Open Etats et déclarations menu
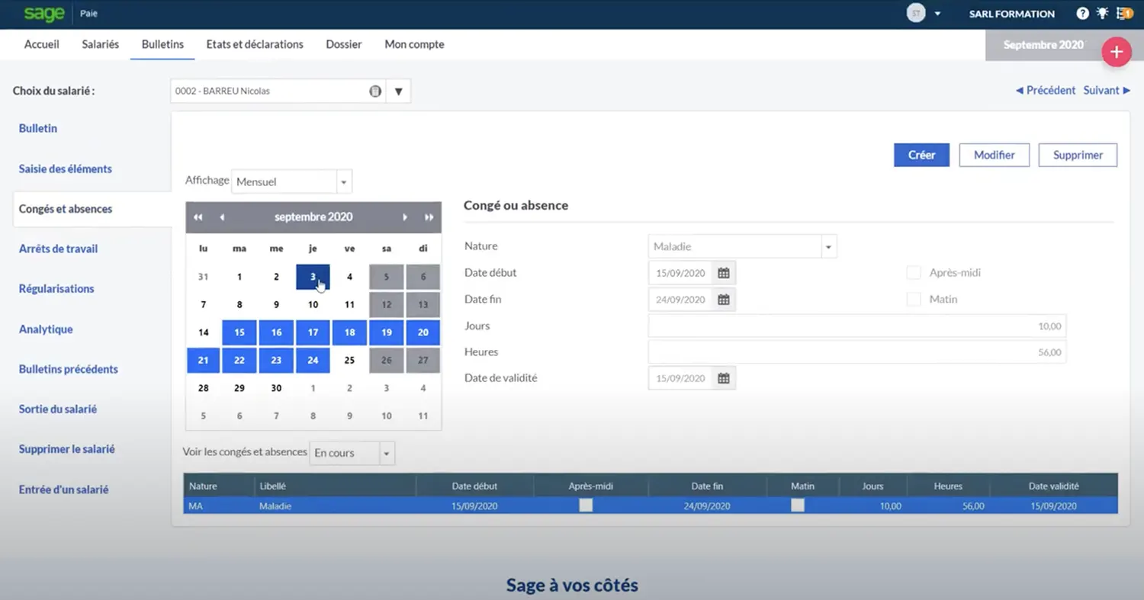The width and height of the screenshot is (1144, 600). tap(255, 44)
